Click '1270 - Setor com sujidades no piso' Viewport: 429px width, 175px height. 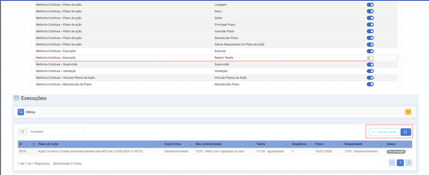click(x=220, y=151)
